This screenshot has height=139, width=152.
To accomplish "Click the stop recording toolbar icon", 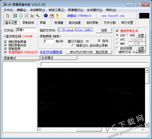I will tap(26, 16).
